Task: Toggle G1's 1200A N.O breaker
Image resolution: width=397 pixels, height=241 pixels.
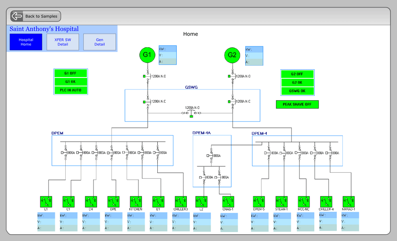Action: [147, 76]
